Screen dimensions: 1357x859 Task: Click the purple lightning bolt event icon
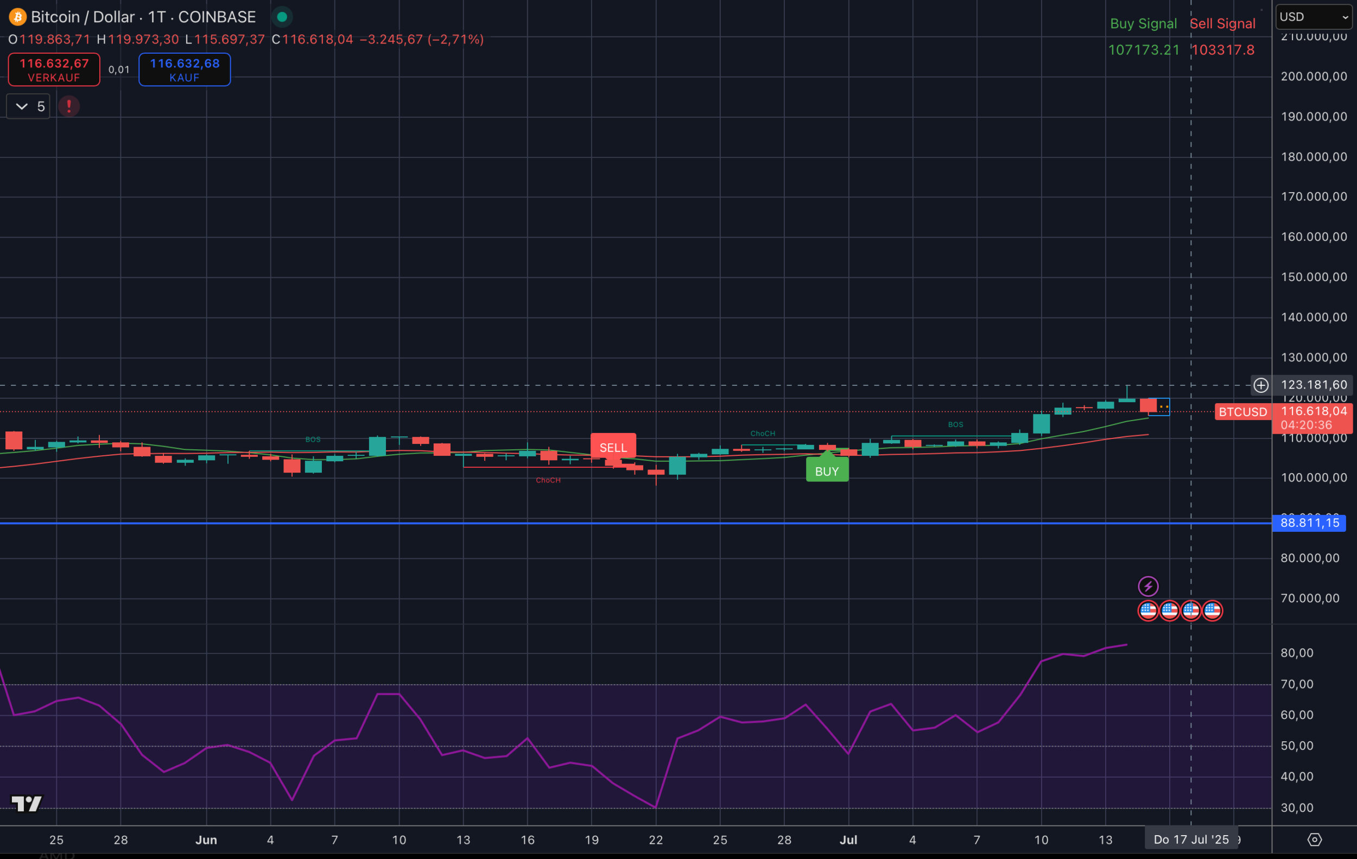point(1148,587)
